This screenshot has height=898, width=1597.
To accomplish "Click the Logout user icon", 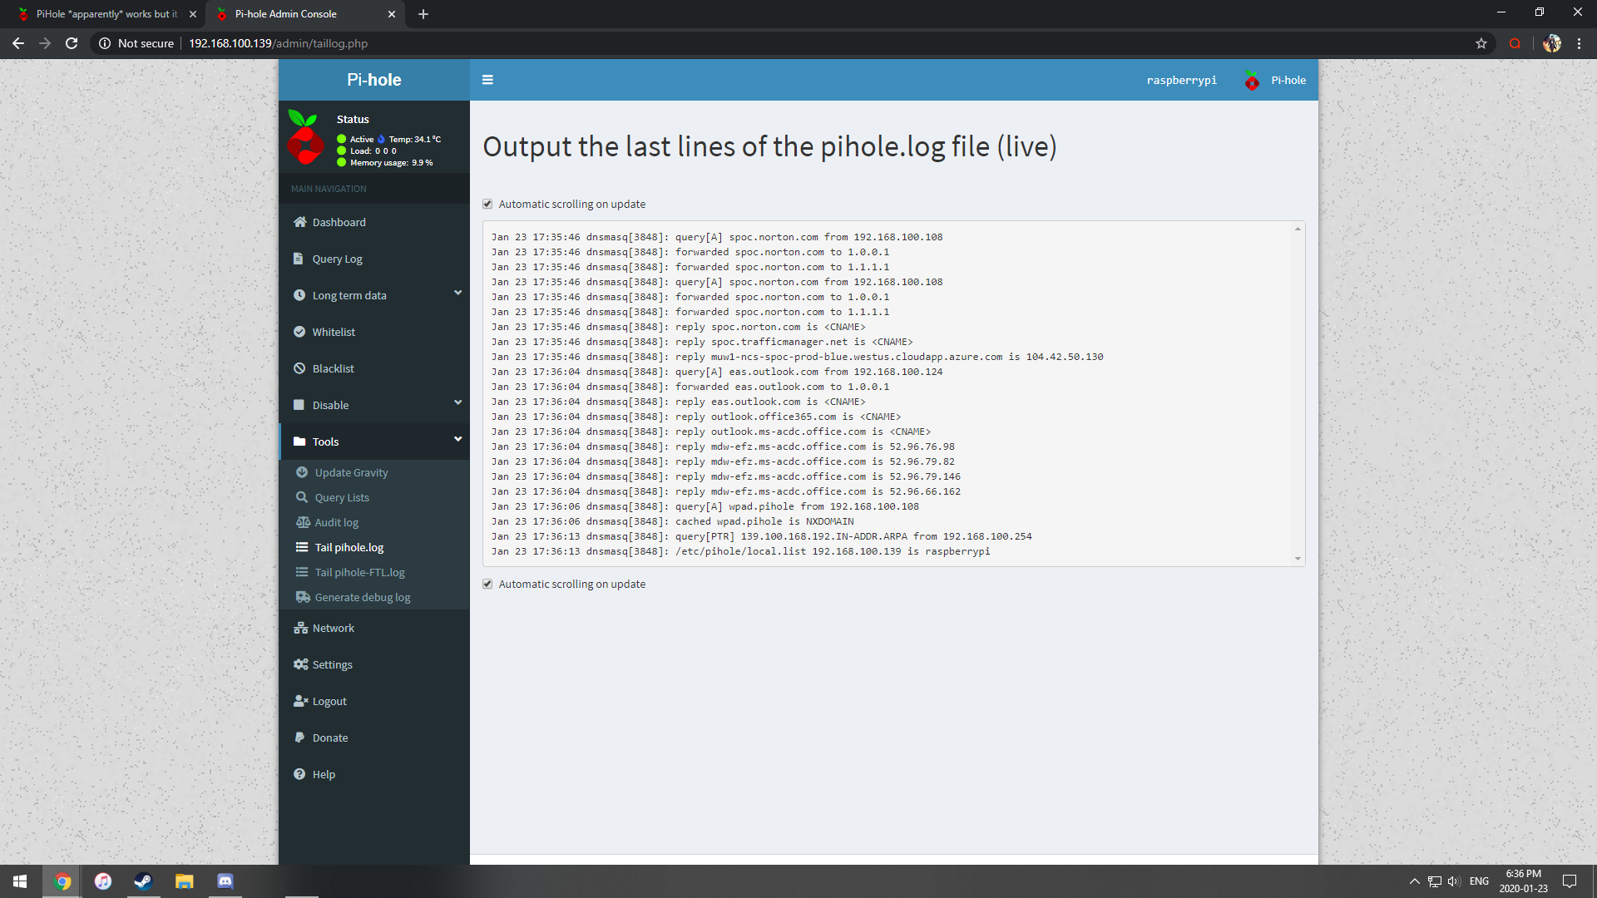I will coord(300,701).
